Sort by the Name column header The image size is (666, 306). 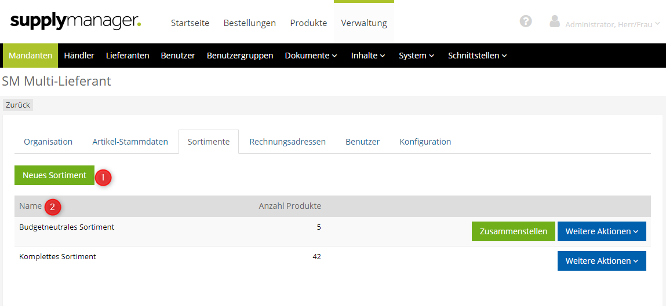(x=31, y=206)
